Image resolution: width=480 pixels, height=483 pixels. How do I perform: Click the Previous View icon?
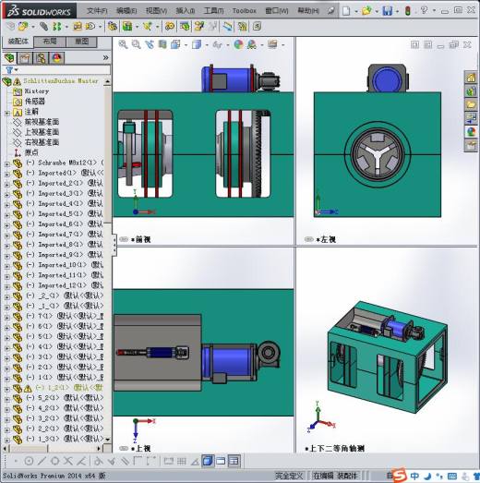150,44
